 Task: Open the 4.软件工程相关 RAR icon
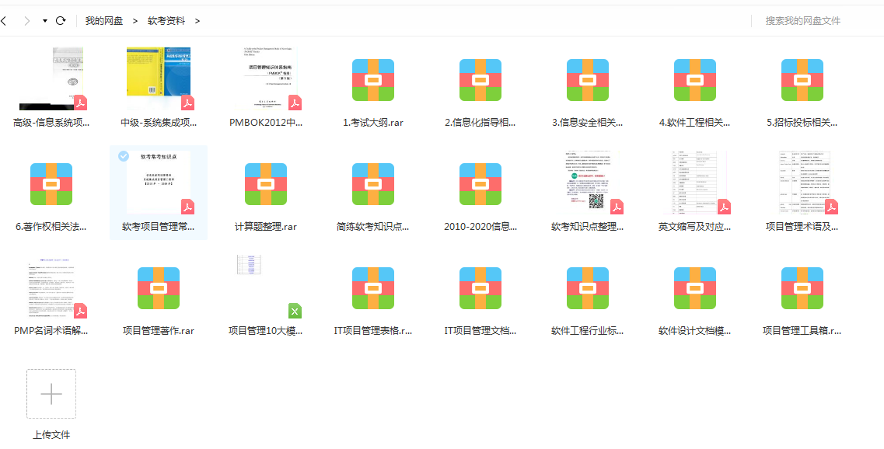[694, 79]
